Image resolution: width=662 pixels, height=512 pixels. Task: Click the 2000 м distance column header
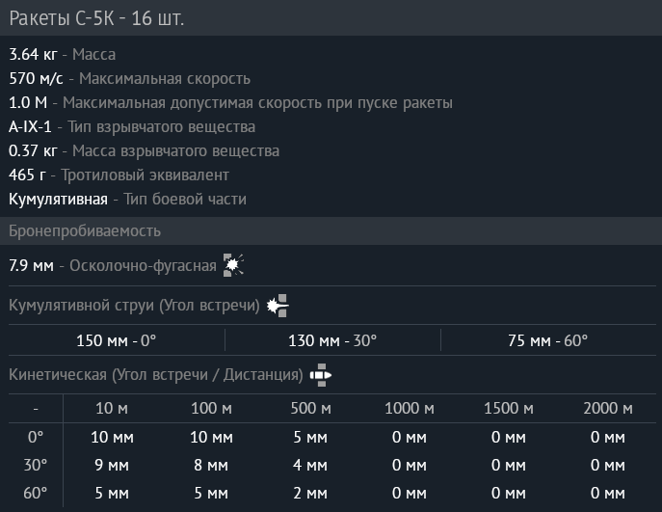click(608, 409)
